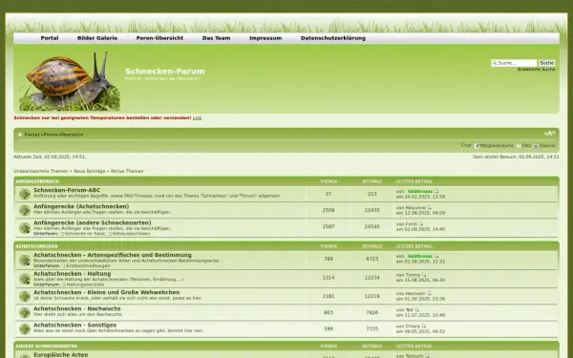This screenshot has height=358, width=573.
Task: Open latest post icon next to Timmy
Action: [x=424, y=275]
